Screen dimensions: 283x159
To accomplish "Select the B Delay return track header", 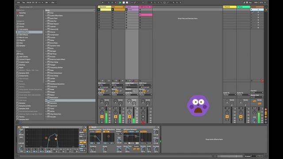I will click(x=243, y=7).
